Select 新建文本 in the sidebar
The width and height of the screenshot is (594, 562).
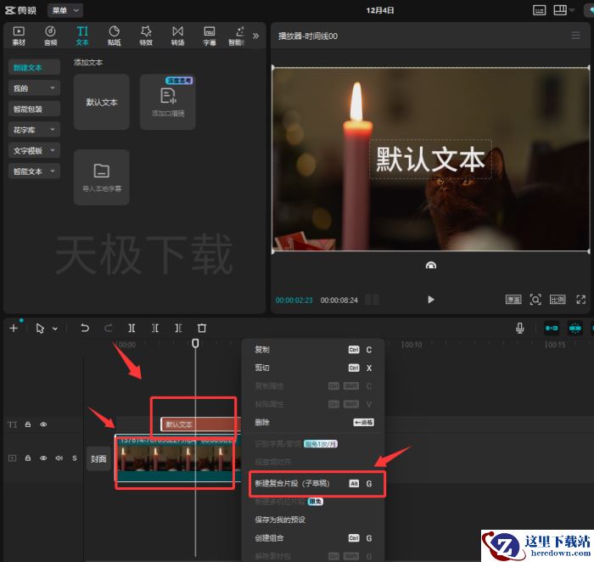tap(34, 67)
